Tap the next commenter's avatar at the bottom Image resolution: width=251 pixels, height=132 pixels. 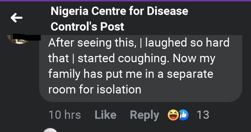50,130
